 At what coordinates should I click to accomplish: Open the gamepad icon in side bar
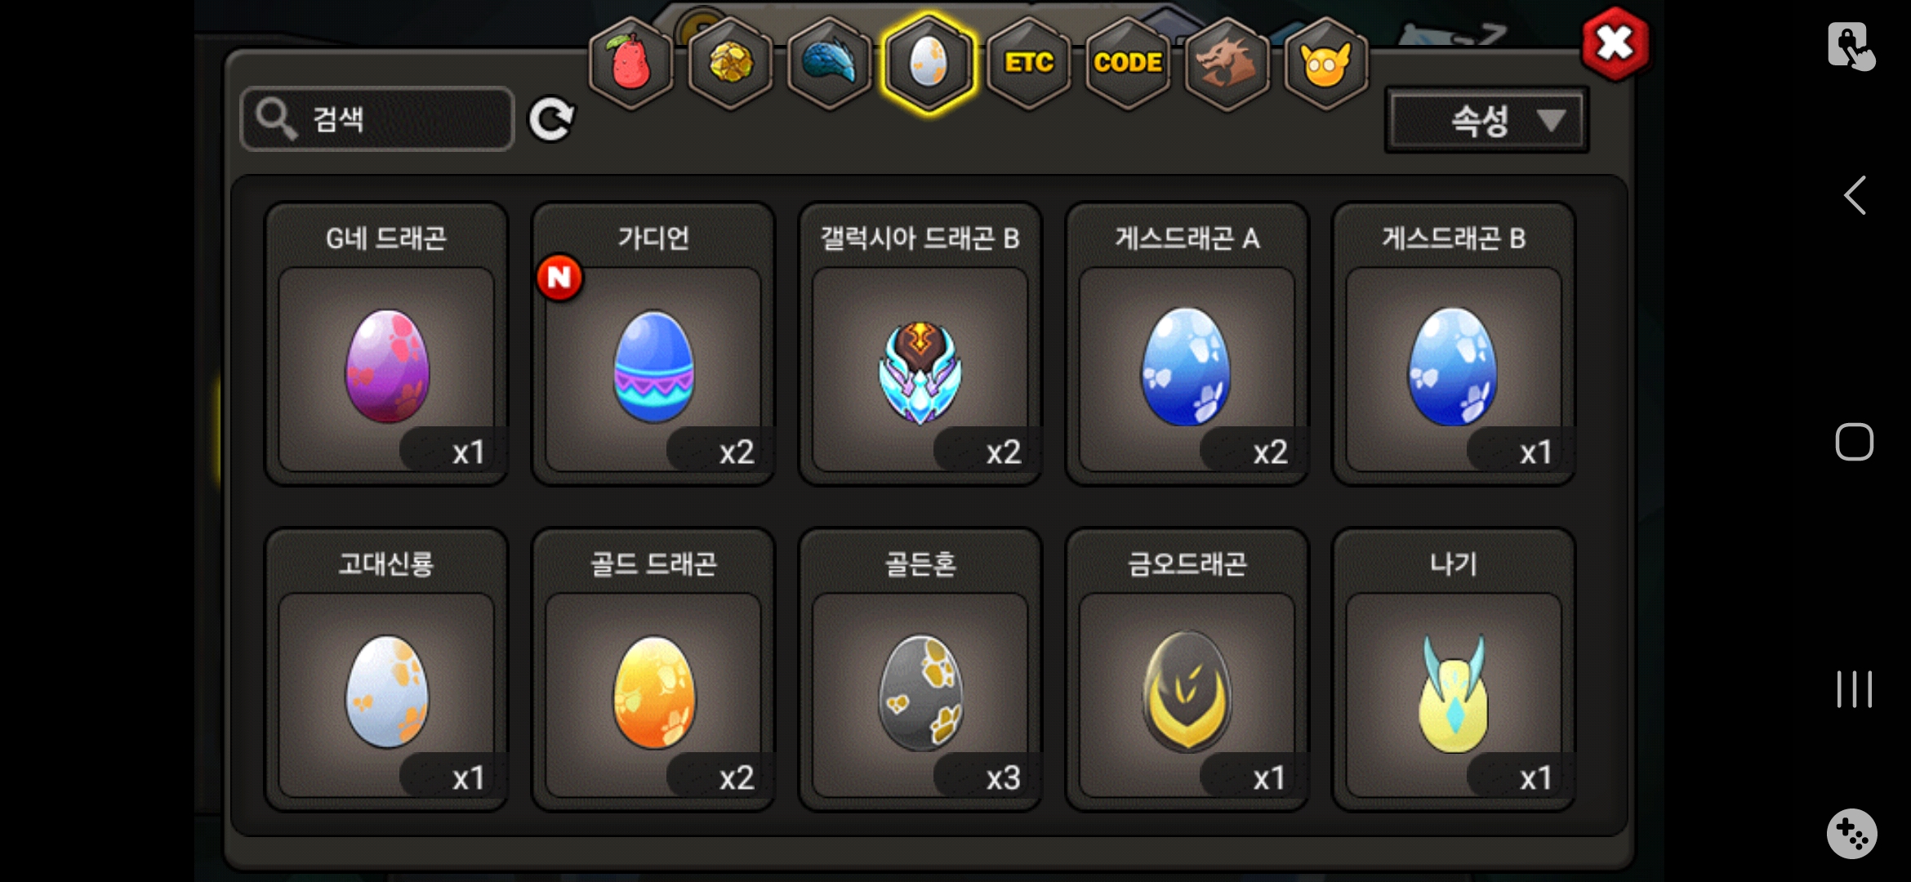click(1851, 834)
